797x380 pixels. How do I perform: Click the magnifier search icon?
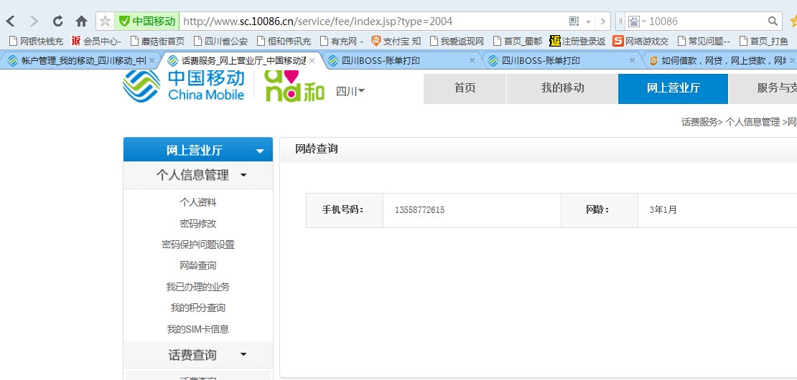773,22
